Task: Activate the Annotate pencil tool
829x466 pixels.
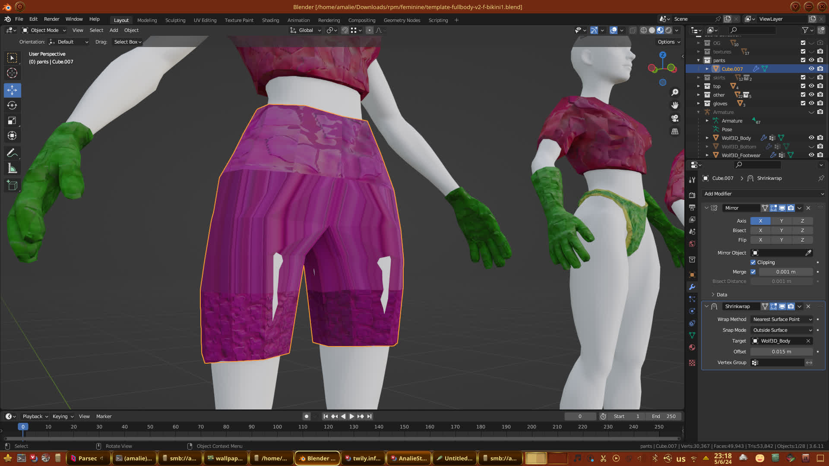Action: click(12, 153)
